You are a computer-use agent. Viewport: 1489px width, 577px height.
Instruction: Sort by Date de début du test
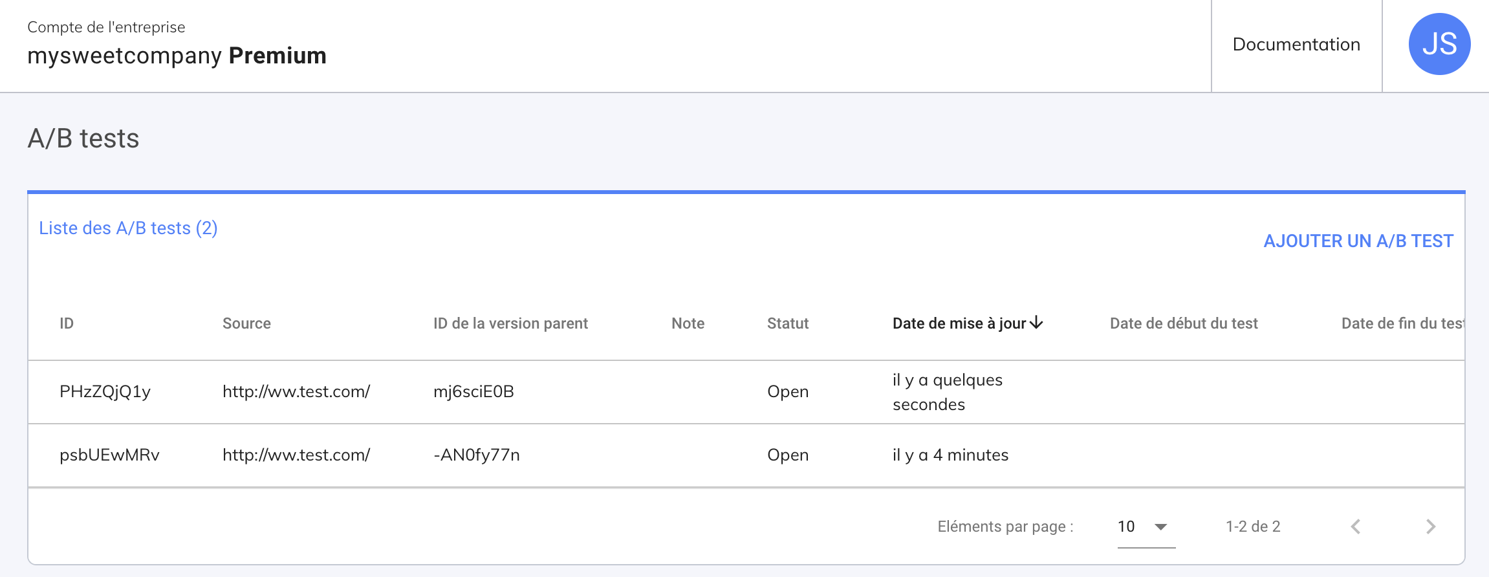click(x=1184, y=323)
